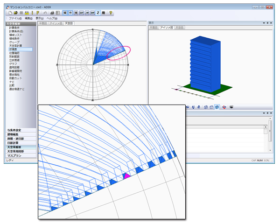Expand the 天空率用図形 section

(x=21, y=151)
